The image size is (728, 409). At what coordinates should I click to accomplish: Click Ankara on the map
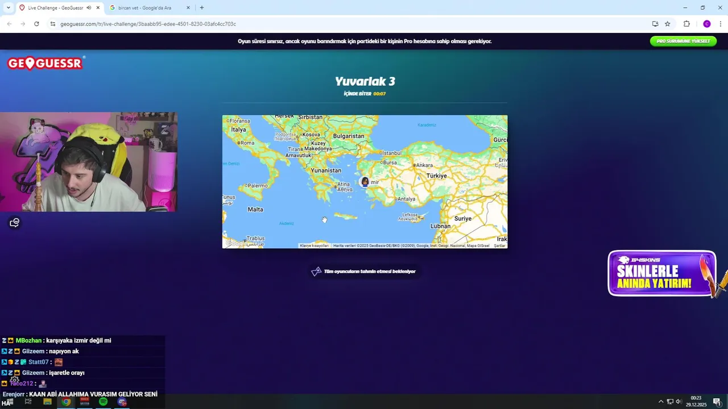tap(424, 165)
